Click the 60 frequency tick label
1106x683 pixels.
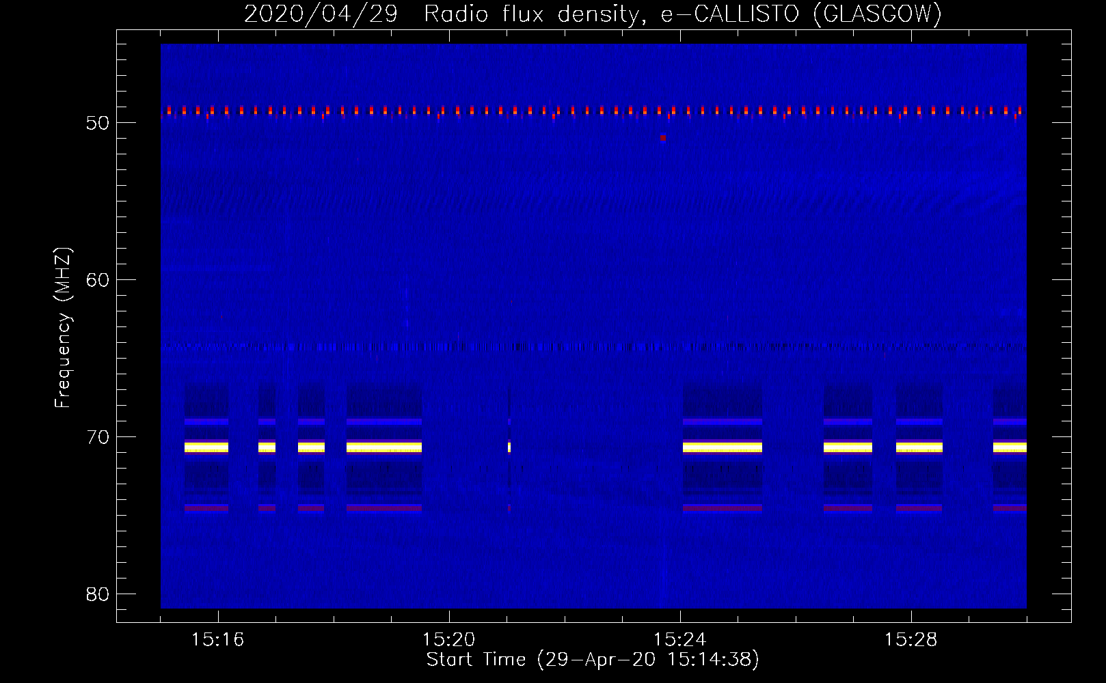click(x=98, y=280)
